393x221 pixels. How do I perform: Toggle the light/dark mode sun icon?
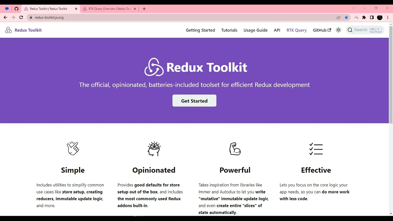[338, 30]
